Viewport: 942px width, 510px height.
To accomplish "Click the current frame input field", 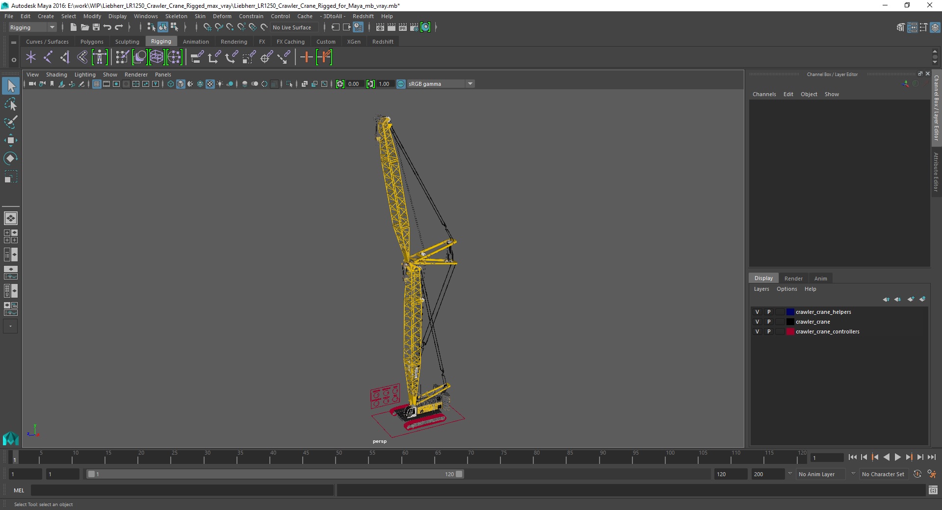I will click(827, 458).
